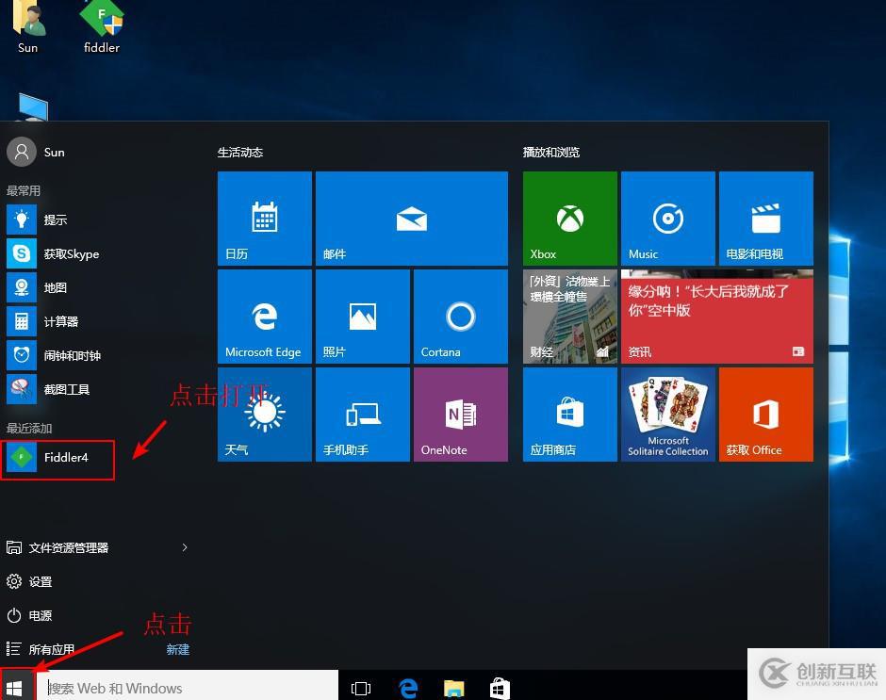Click the Search Web and Windows box
The width and height of the screenshot is (886, 700).
click(x=189, y=688)
